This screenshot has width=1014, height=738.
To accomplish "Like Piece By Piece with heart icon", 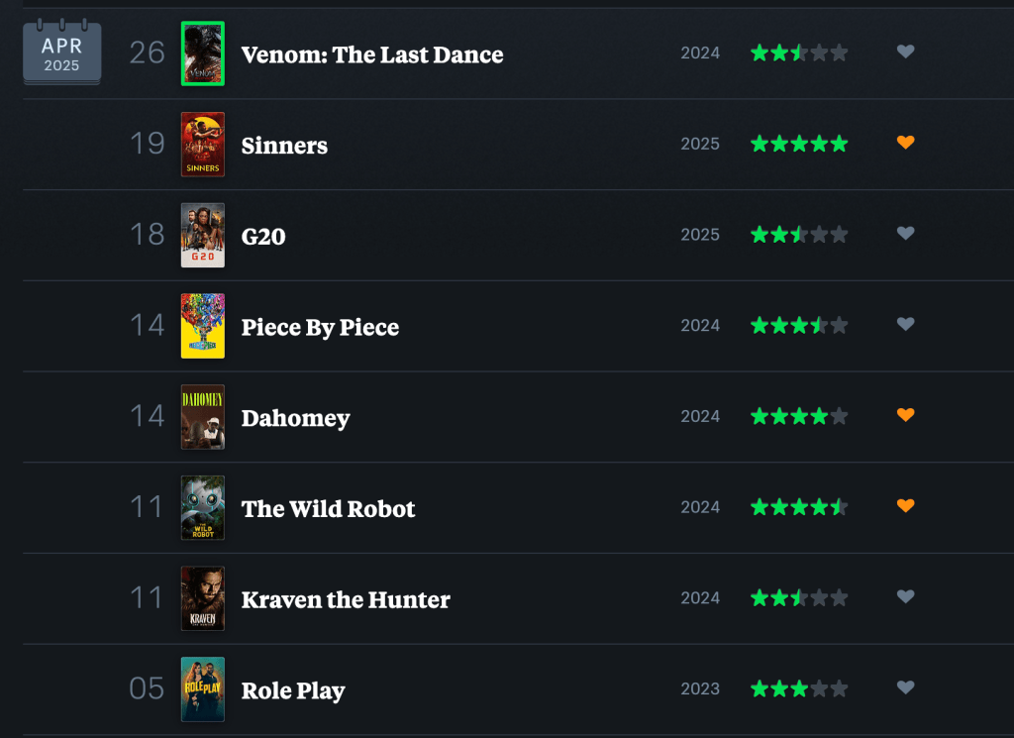I will point(905,324).
